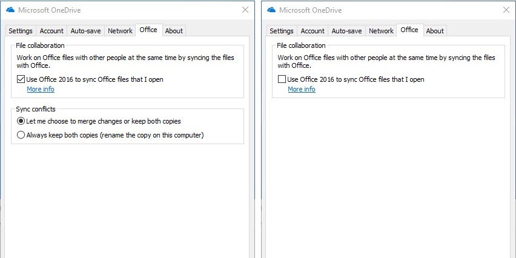516x258 pixels.
Task: Click the collaboration description text in left window
Action: pos(125,62)
